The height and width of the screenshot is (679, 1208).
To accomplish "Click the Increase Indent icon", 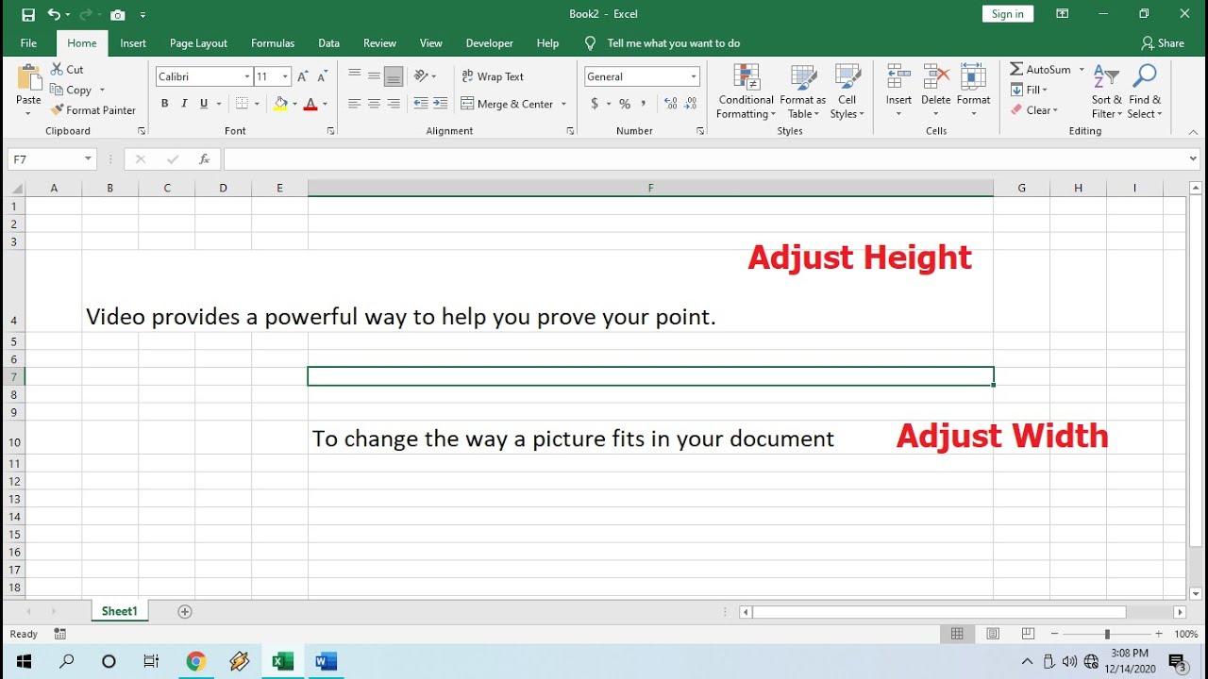I will coord(440,104).
